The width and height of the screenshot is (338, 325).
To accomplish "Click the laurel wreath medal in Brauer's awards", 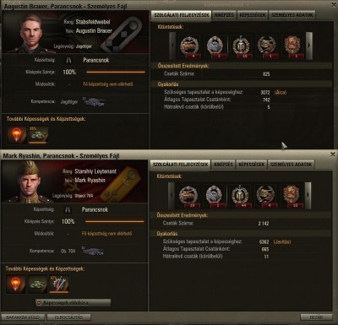I will [241, 46].
